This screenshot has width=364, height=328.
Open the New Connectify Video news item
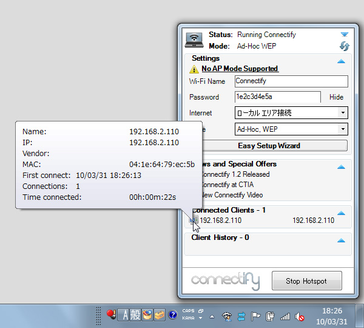coord(232,195)
